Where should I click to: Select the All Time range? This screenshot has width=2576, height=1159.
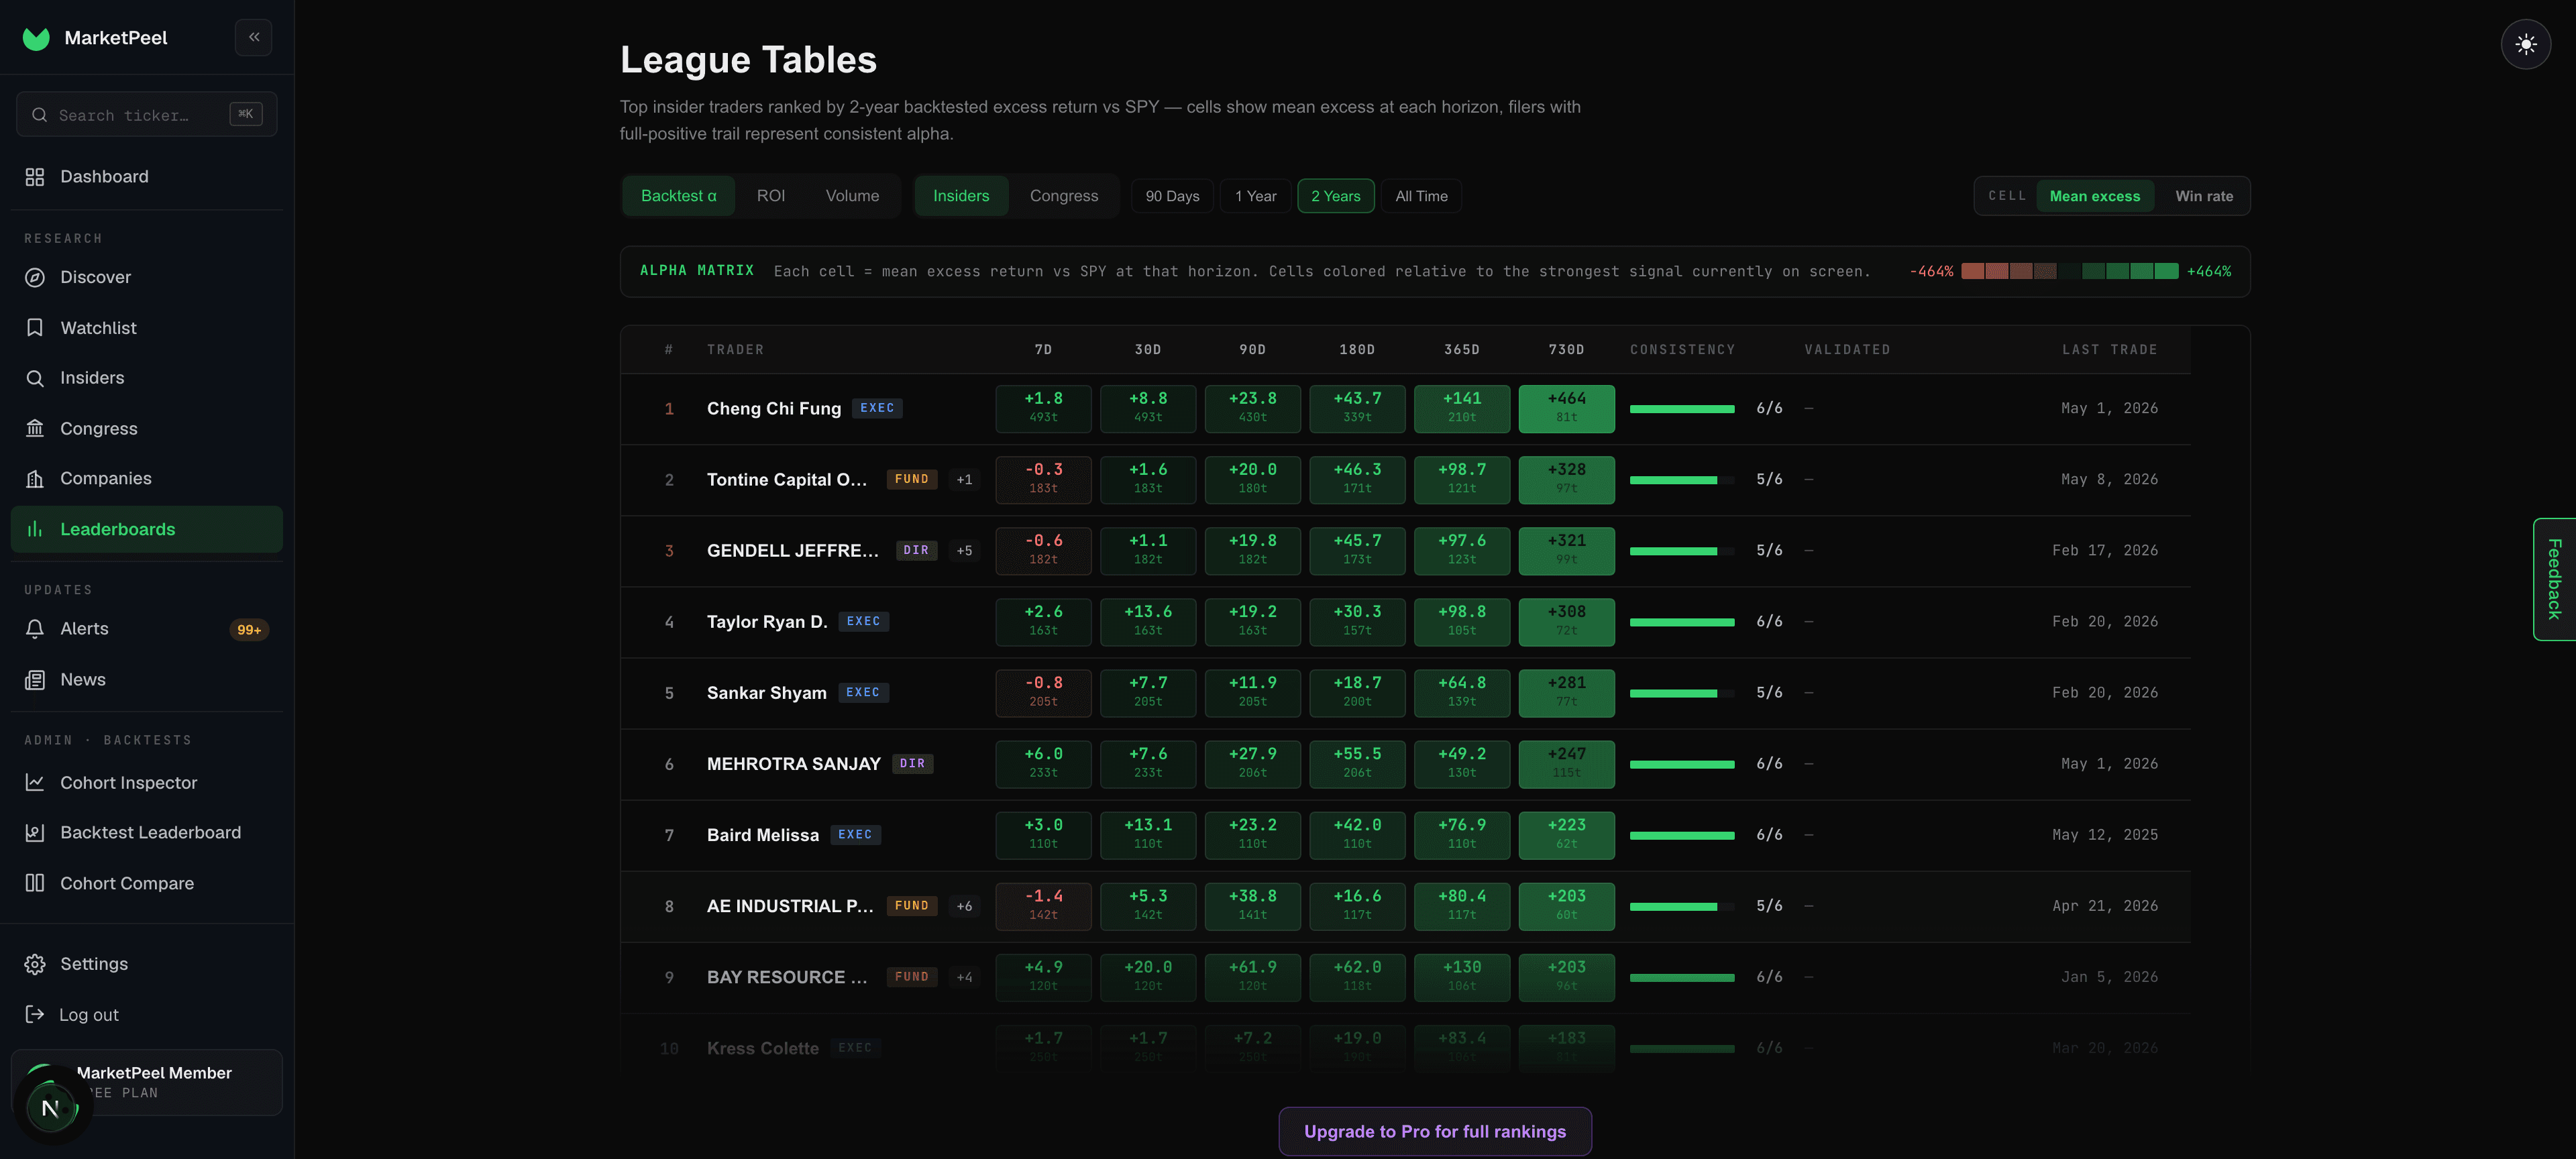click(x=1421, y=196)
